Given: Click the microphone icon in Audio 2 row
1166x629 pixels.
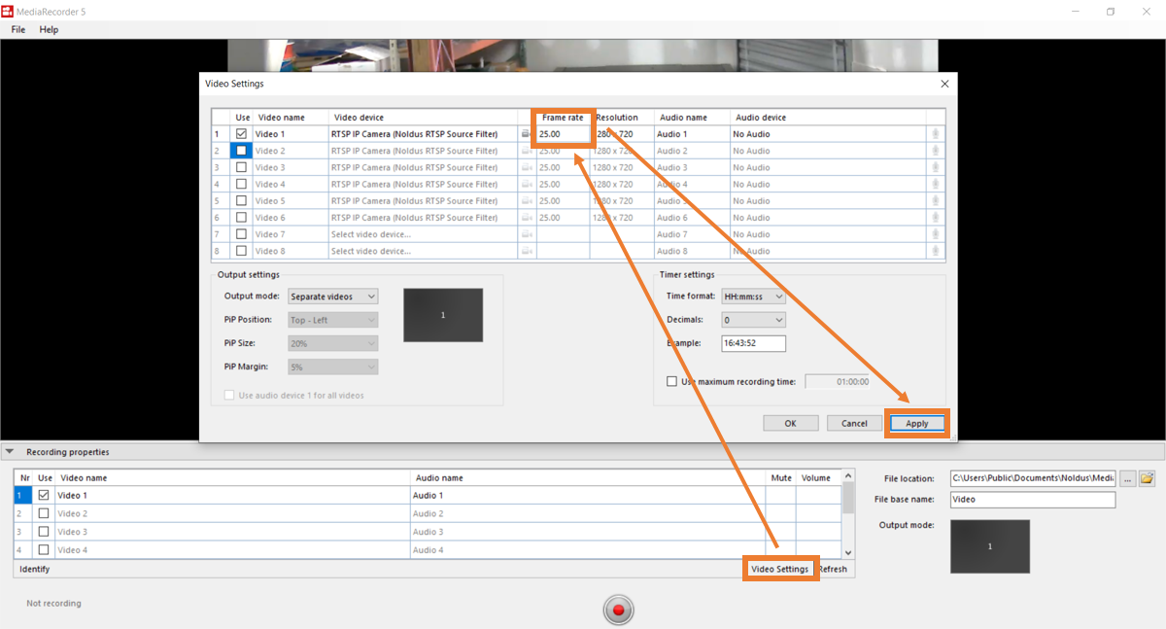Looking at the screenshot, I should coord(936,151).
